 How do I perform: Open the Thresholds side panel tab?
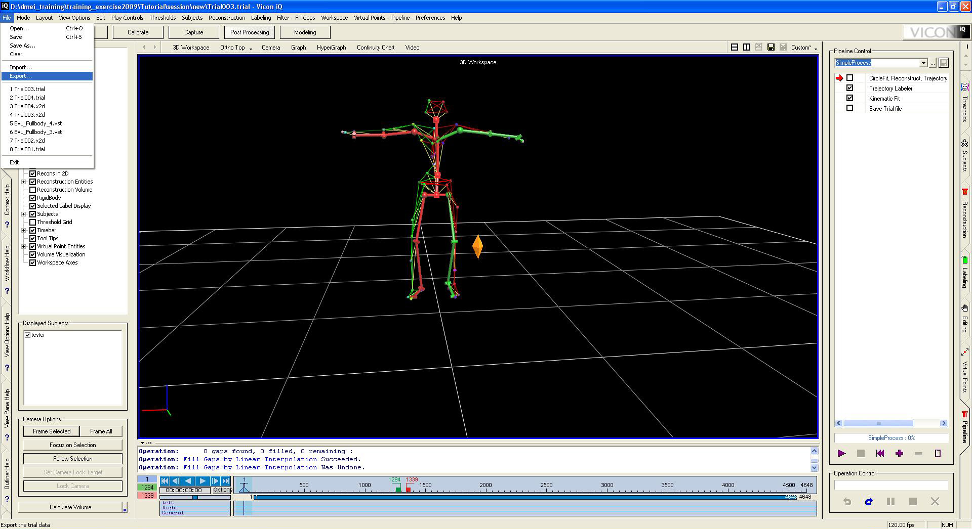pos(965,103)
